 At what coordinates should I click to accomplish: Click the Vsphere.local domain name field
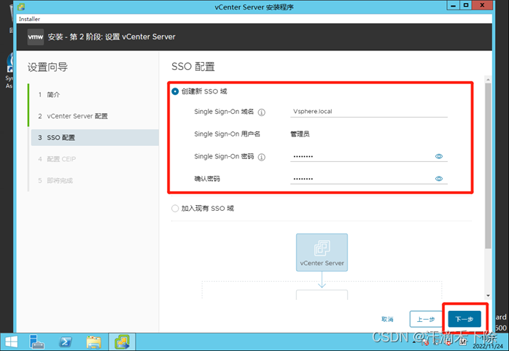(x=369, y=112)
